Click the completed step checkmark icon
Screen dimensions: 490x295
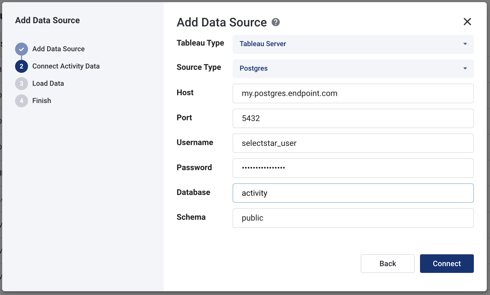click(22, 49)
